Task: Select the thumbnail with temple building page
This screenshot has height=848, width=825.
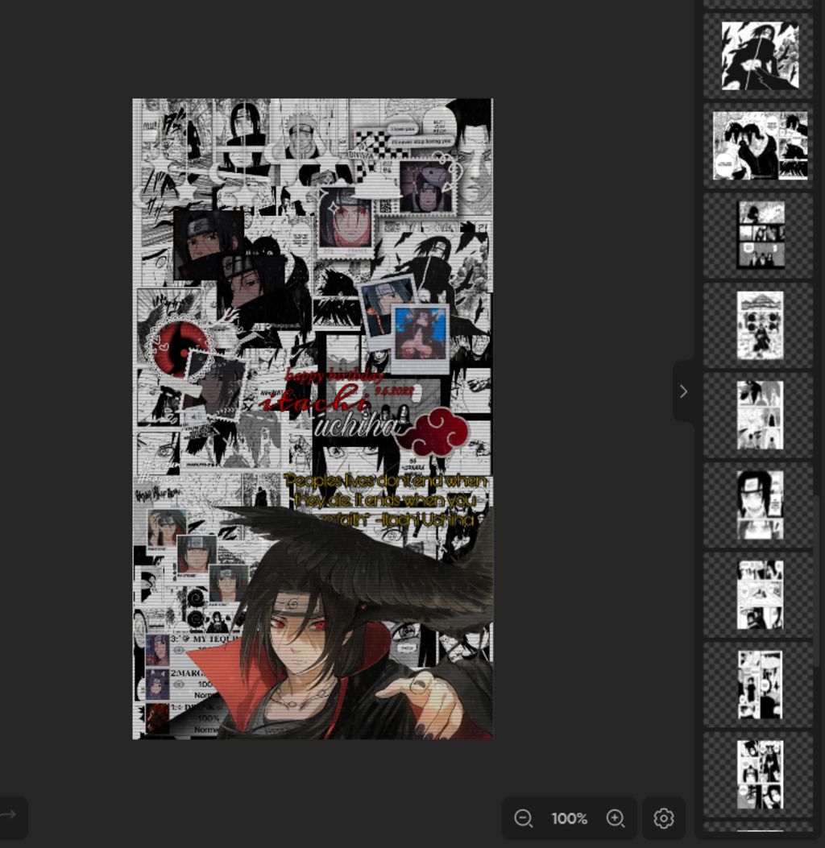Action: [759, 325]
